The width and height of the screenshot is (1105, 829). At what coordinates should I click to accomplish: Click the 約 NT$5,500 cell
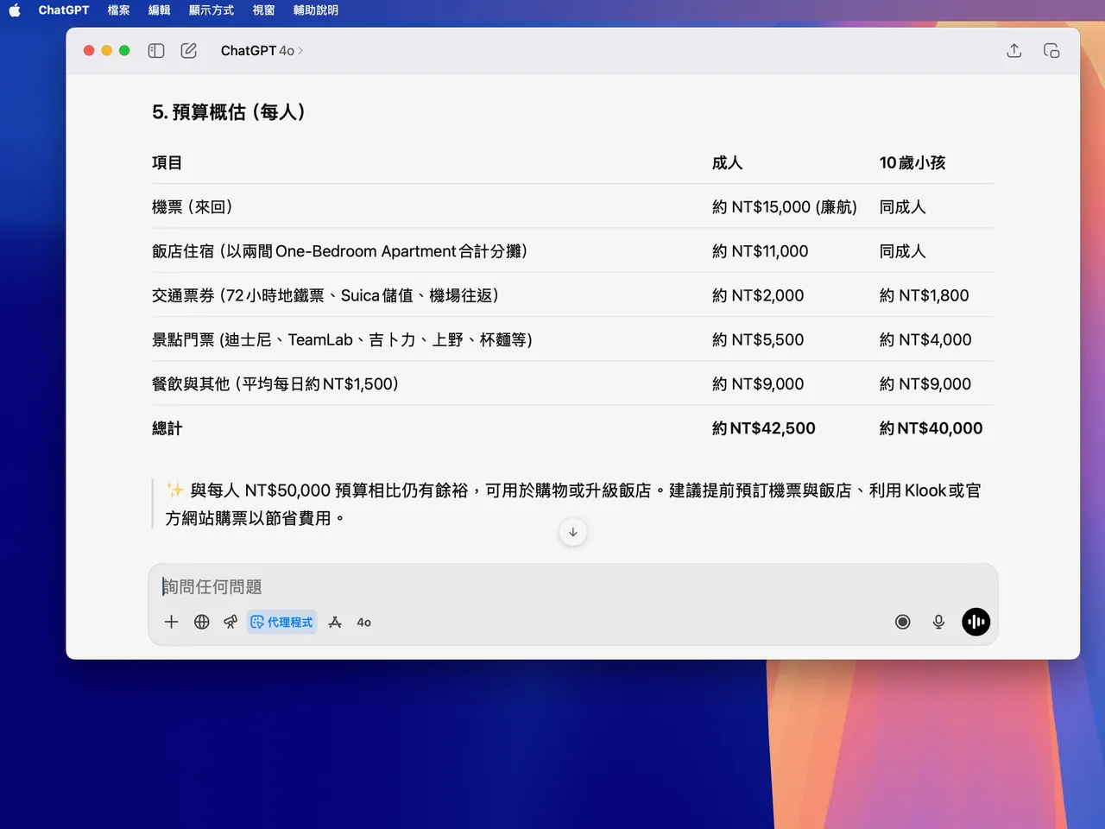758,340
